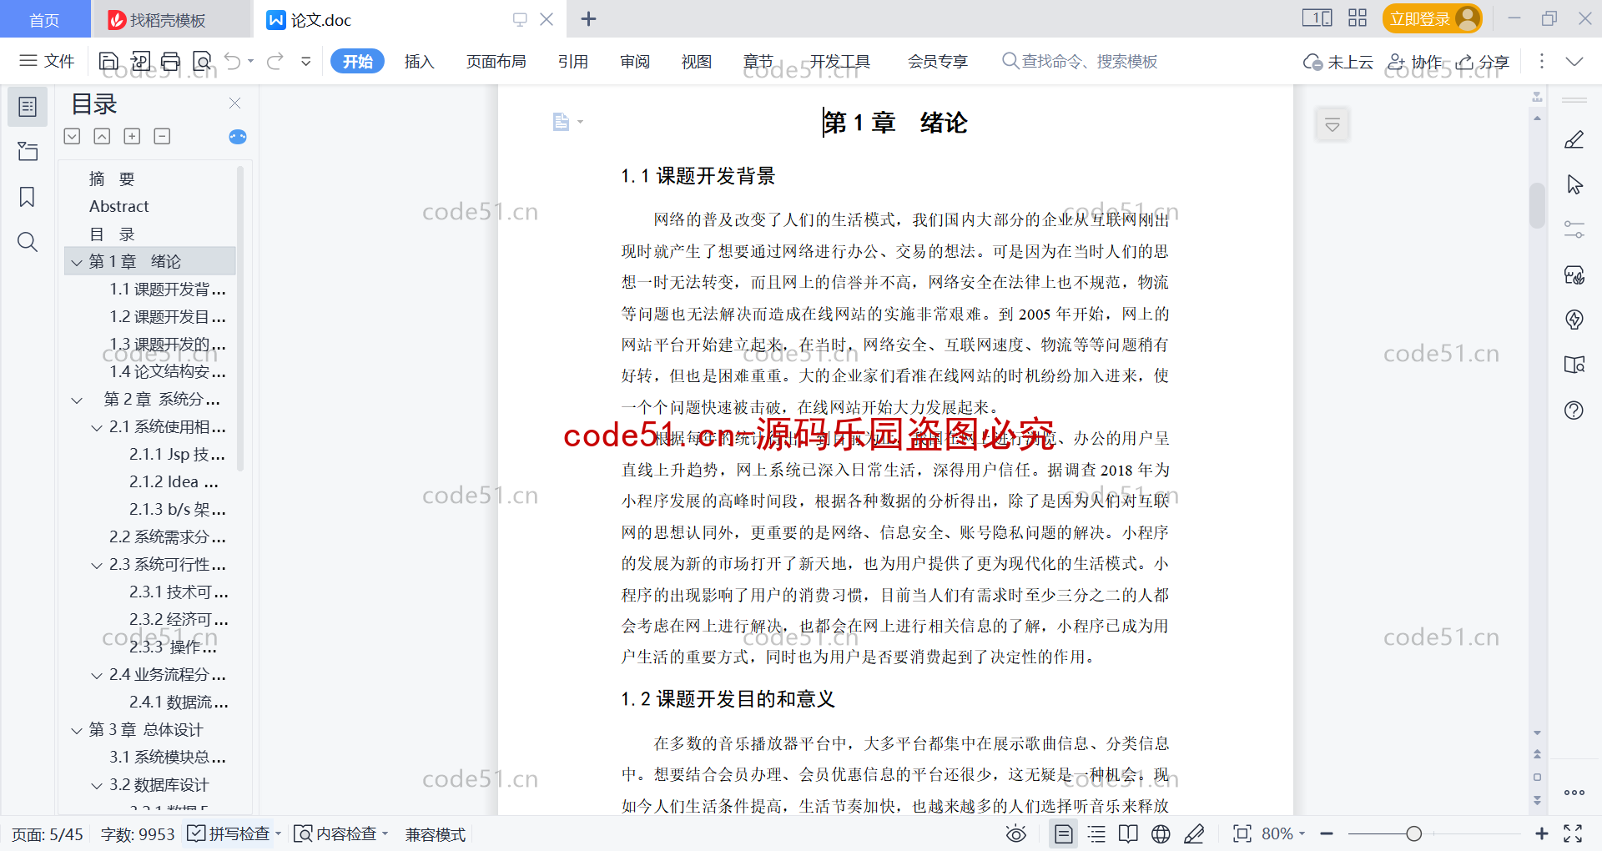Viewport: 1602px width, 851px height.
Task: Click the vertical document scrollbar thumb
Action: (x=1537, y=204)
